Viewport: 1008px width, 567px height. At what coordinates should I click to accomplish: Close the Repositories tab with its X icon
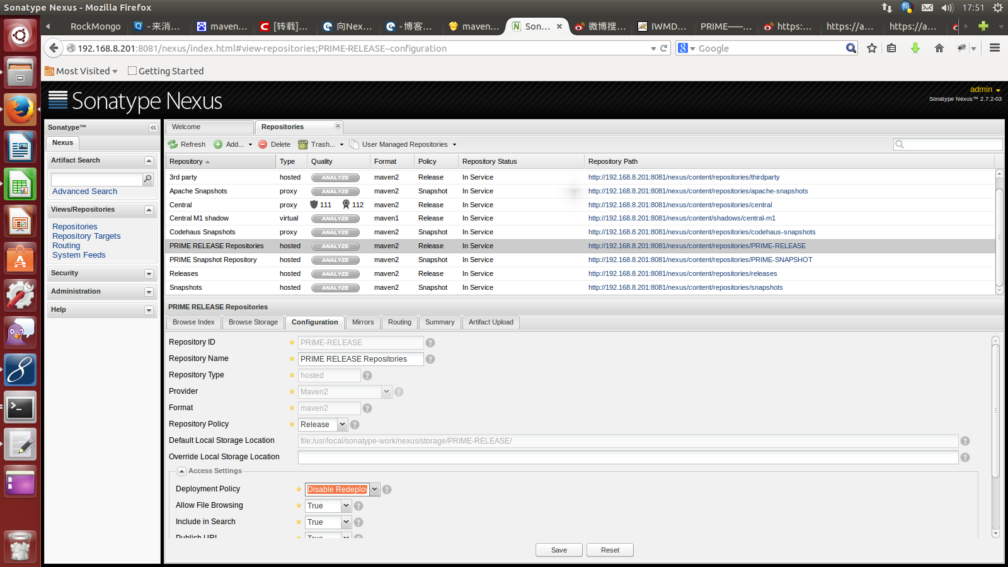tap(338, 126)
